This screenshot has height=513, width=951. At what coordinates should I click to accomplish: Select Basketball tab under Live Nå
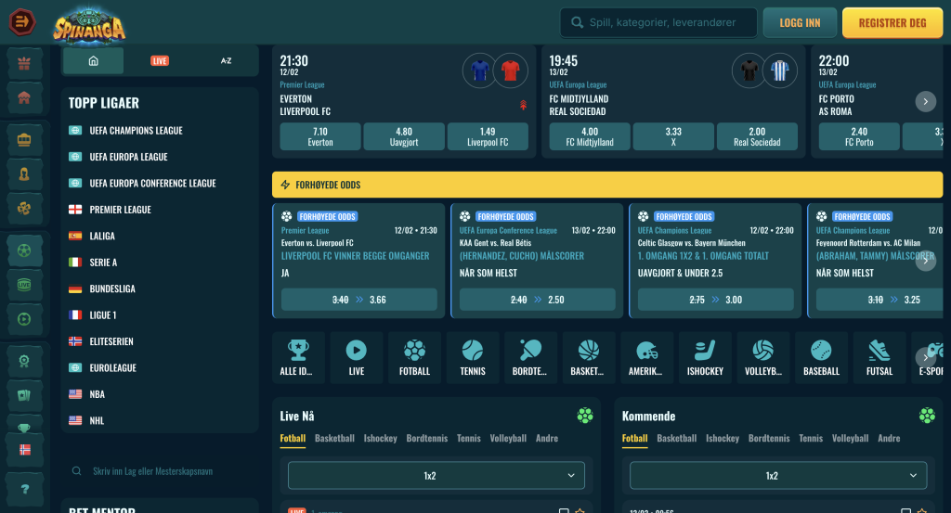(334, 438)
